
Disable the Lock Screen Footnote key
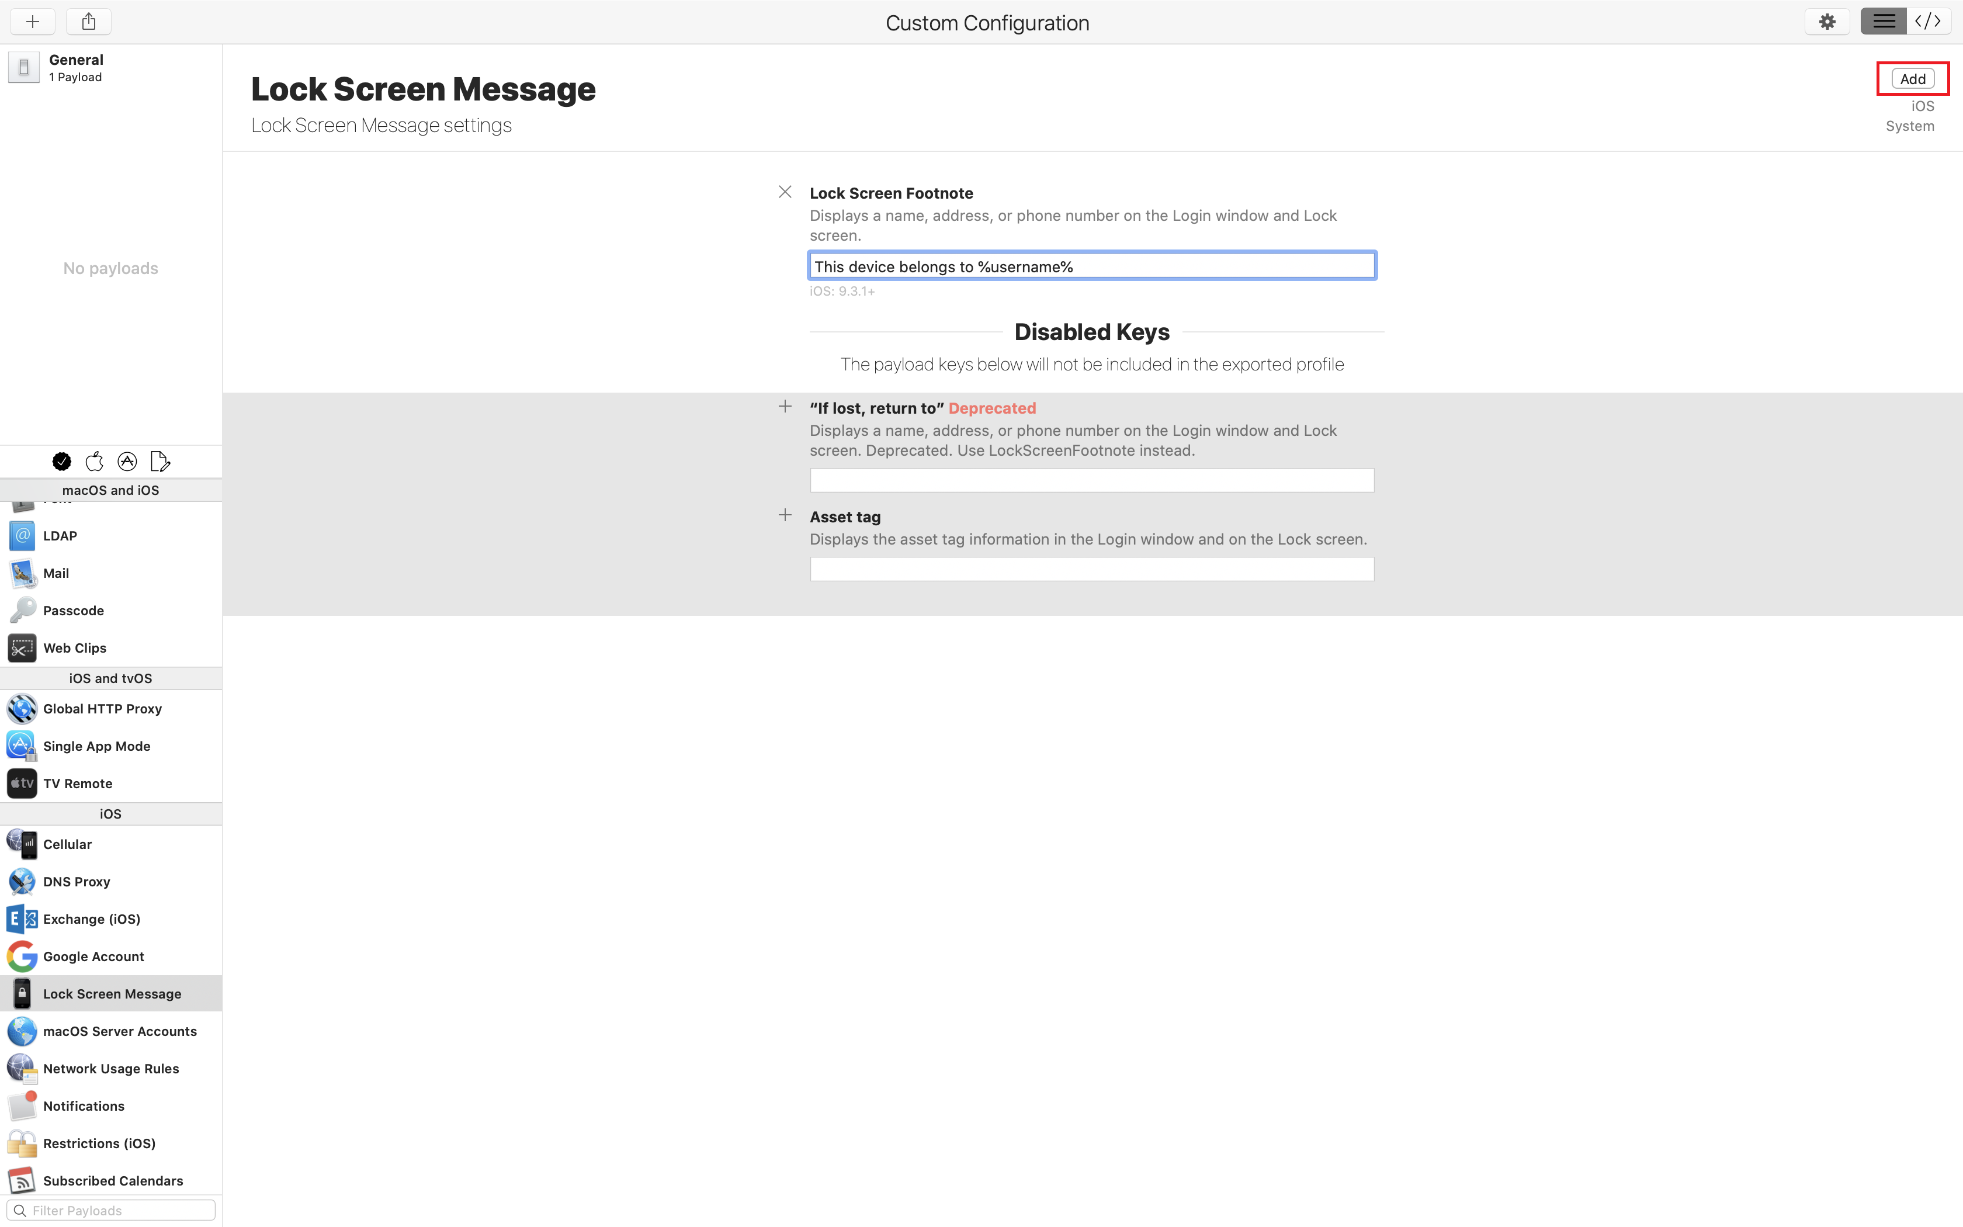(x=785, y=192)
